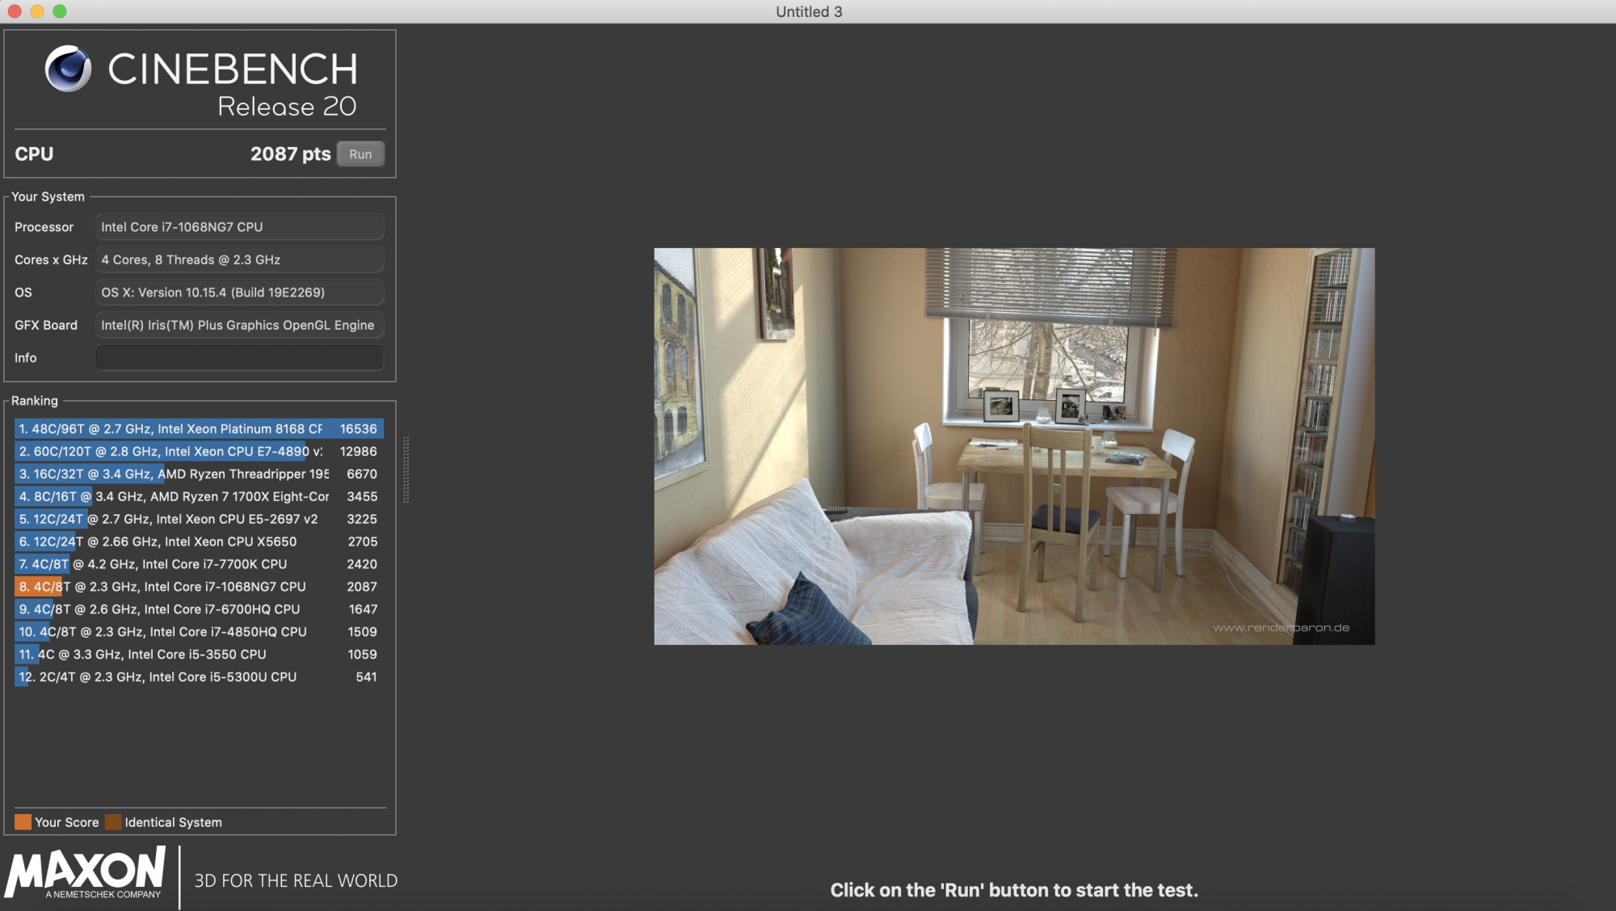Select the Core i7-7700K ranking entry

[198, 564]
